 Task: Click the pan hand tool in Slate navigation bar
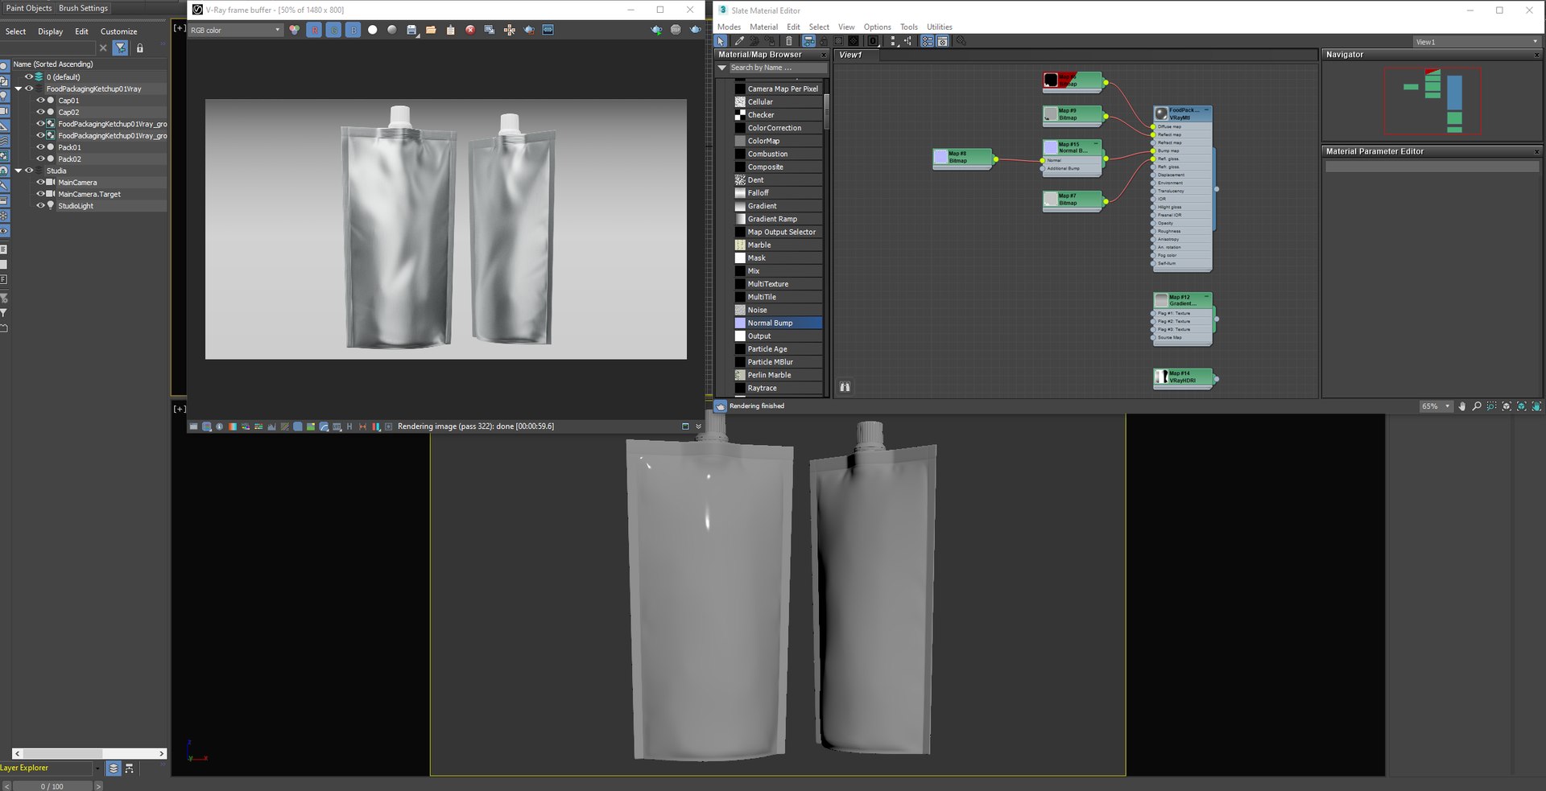coord(1462,406)
